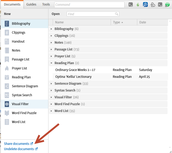This screenshot has height=153, width=172.
Task: Click the green Hebrew-letter shortcut icon
Action: pyautogui.click(x=168, y=4)
